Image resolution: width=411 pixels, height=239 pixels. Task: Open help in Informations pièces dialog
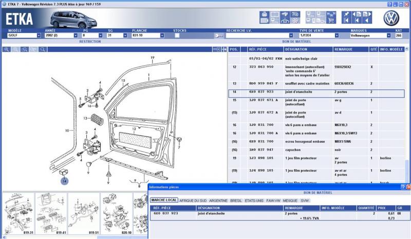pos(403,187)
